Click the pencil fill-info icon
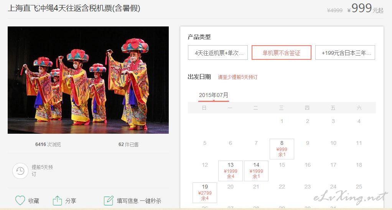The width and height of the screenshot is (392, 210). (109, 200)
